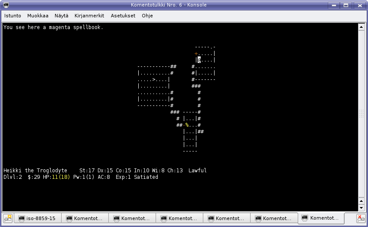This screenshot has height=227, width=368.
Task: Open the Ohje menu
Action: 147,16
